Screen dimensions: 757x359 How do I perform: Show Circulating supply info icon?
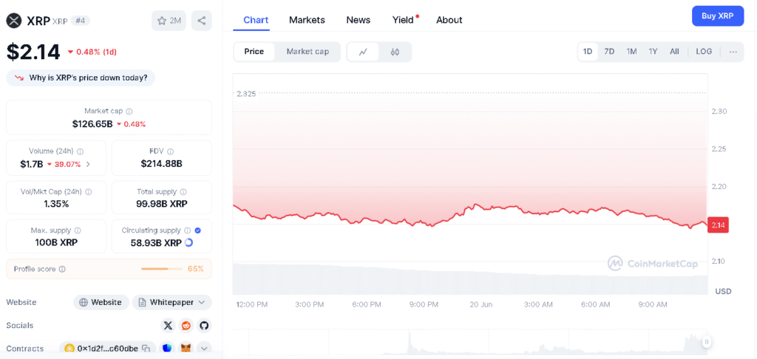point(188,230)
